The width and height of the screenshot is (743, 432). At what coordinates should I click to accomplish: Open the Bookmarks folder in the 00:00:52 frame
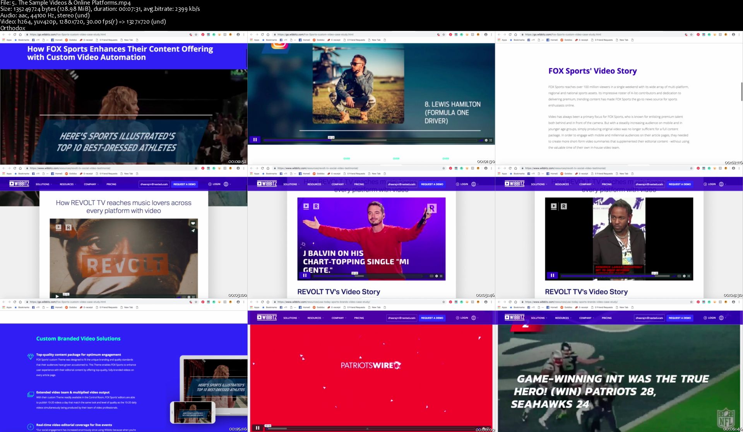pos(22,40)
